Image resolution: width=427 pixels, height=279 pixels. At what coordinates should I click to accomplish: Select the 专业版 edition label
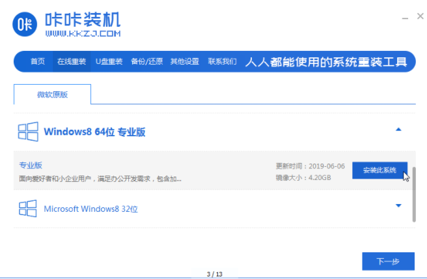click(x=31, y=166)
